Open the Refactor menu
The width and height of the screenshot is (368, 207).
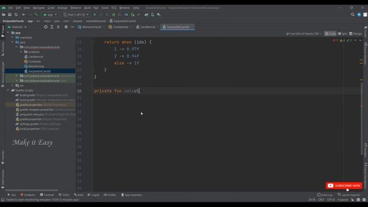pyautogui.click(x=76, y=7)
